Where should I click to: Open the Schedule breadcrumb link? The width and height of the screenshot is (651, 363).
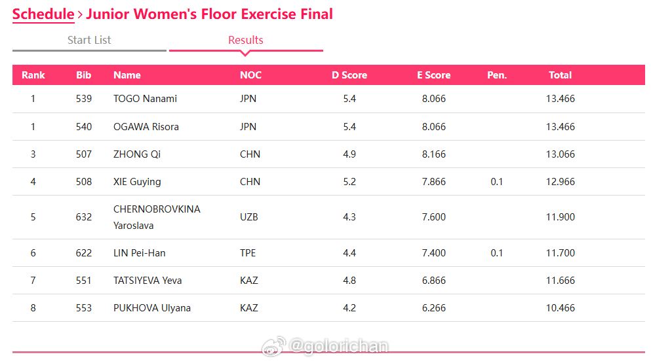click(43, 14)
